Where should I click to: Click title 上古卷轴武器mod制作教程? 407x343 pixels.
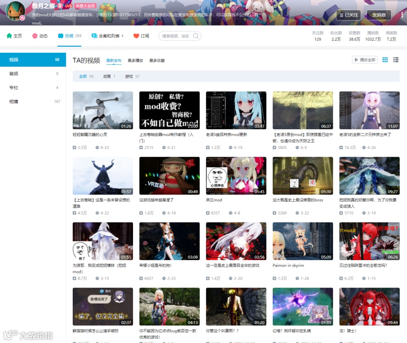click(167, 138)
